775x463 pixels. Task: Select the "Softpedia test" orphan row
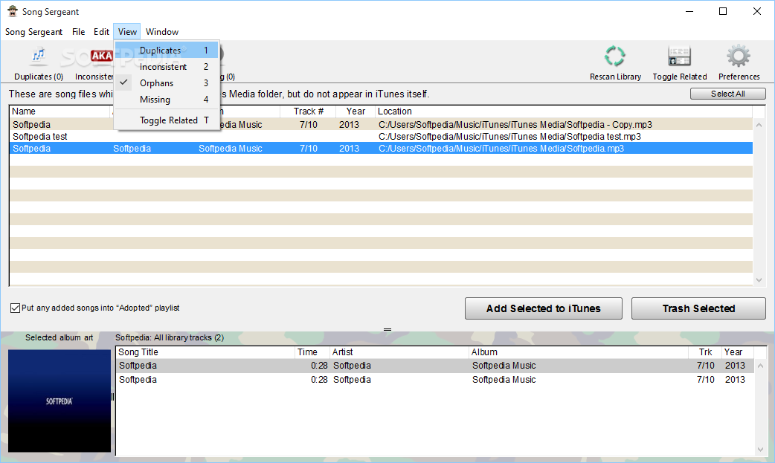pyautogui.click(x=381, y=137)
